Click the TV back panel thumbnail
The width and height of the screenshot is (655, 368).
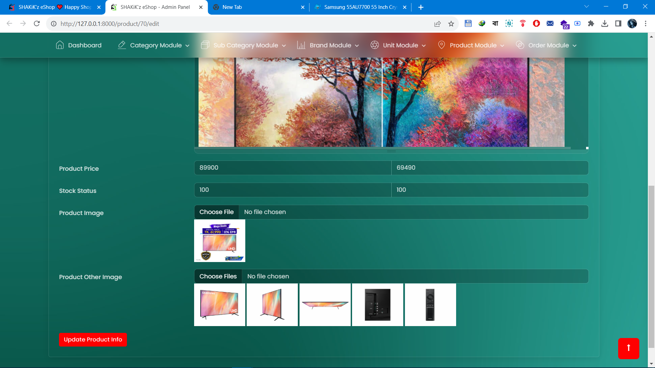point(378,305)
